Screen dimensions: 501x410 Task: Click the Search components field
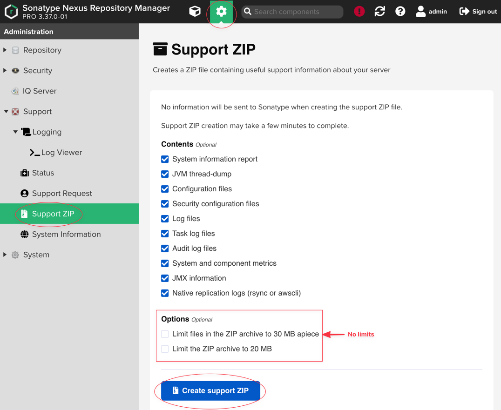click(x=292, y=11)
